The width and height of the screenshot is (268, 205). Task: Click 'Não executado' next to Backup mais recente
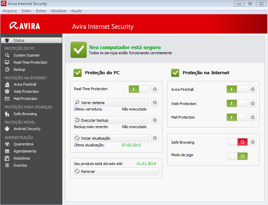[134, 127]
